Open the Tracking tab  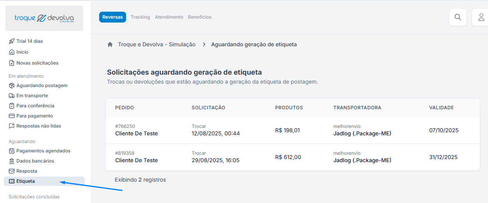click(x=140, y=17)
